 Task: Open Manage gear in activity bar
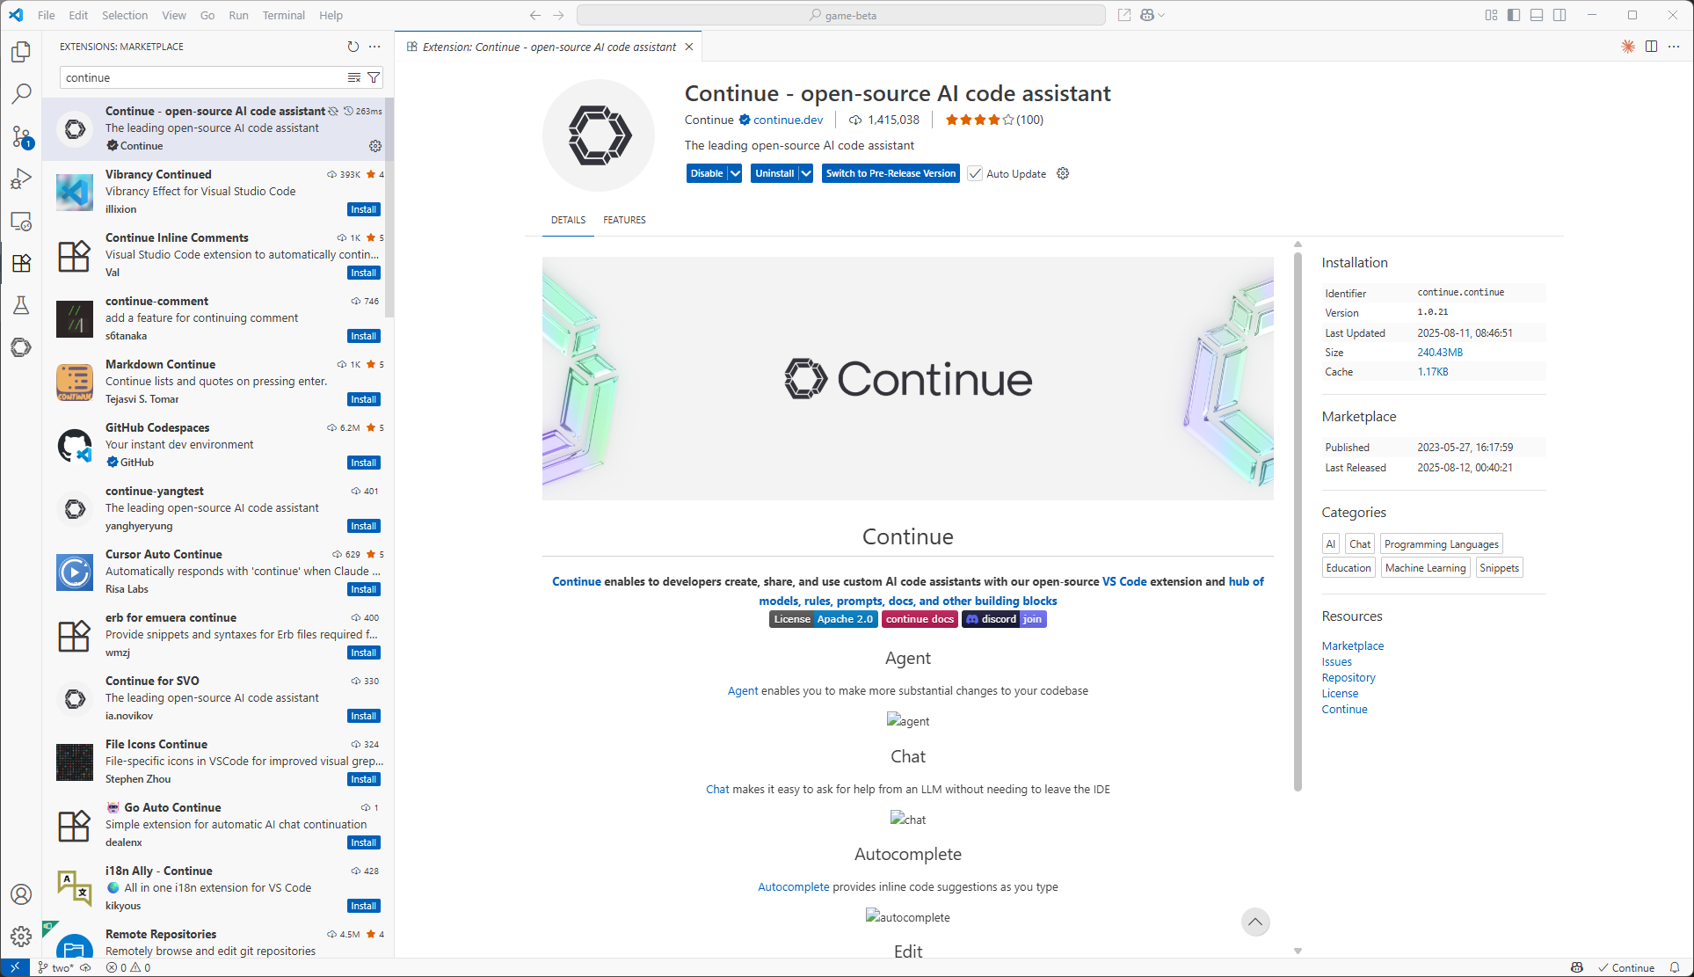click(x=21, y=937)
